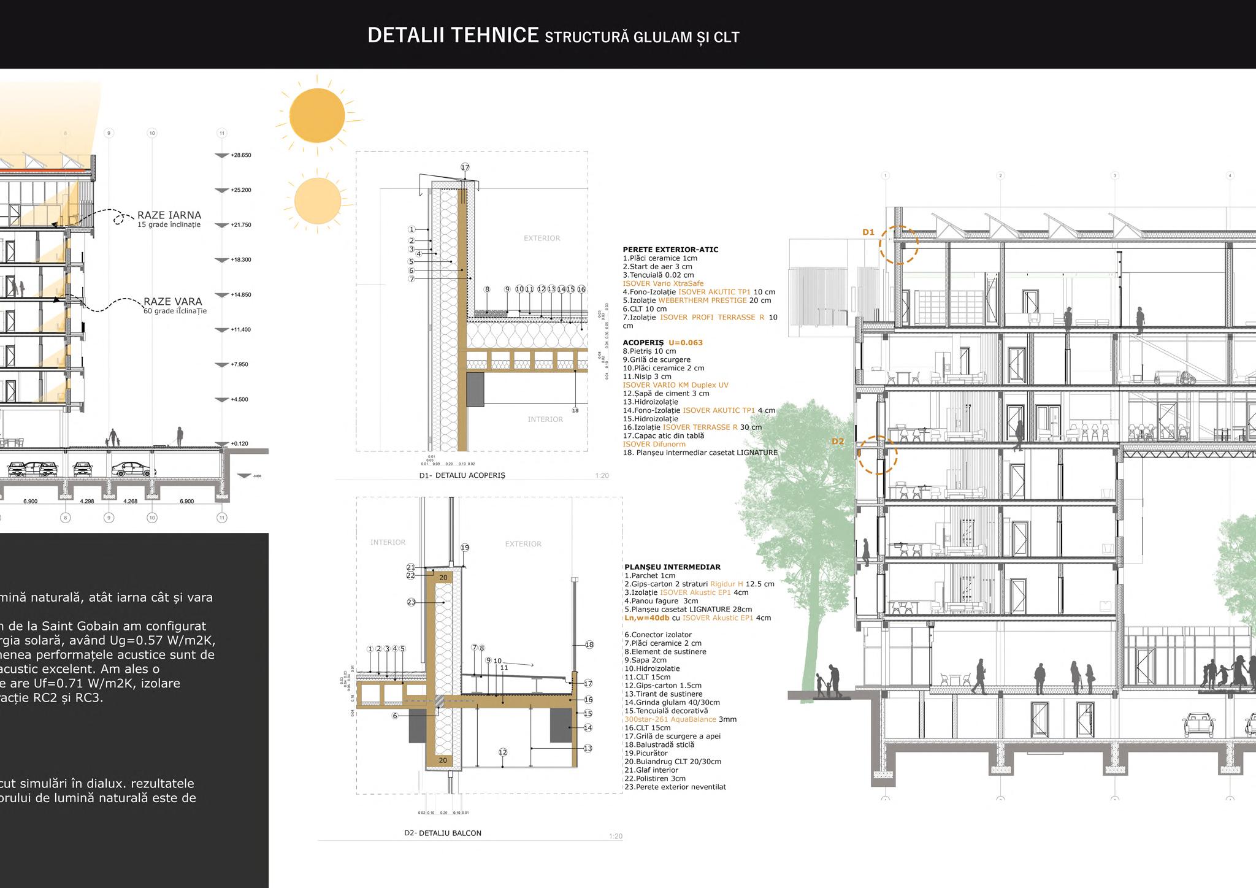Click the circled number 17 atop roof detail

tap(465, 167)
